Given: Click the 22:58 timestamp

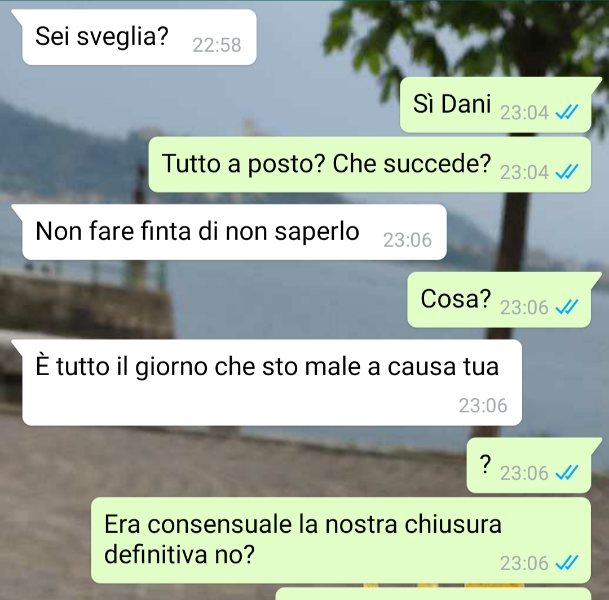Looking at the screenshot, I should tap(217, 45).
